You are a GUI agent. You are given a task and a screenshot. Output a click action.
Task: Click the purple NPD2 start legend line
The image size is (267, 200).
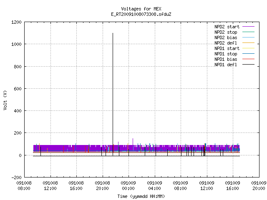pos(249,27)
